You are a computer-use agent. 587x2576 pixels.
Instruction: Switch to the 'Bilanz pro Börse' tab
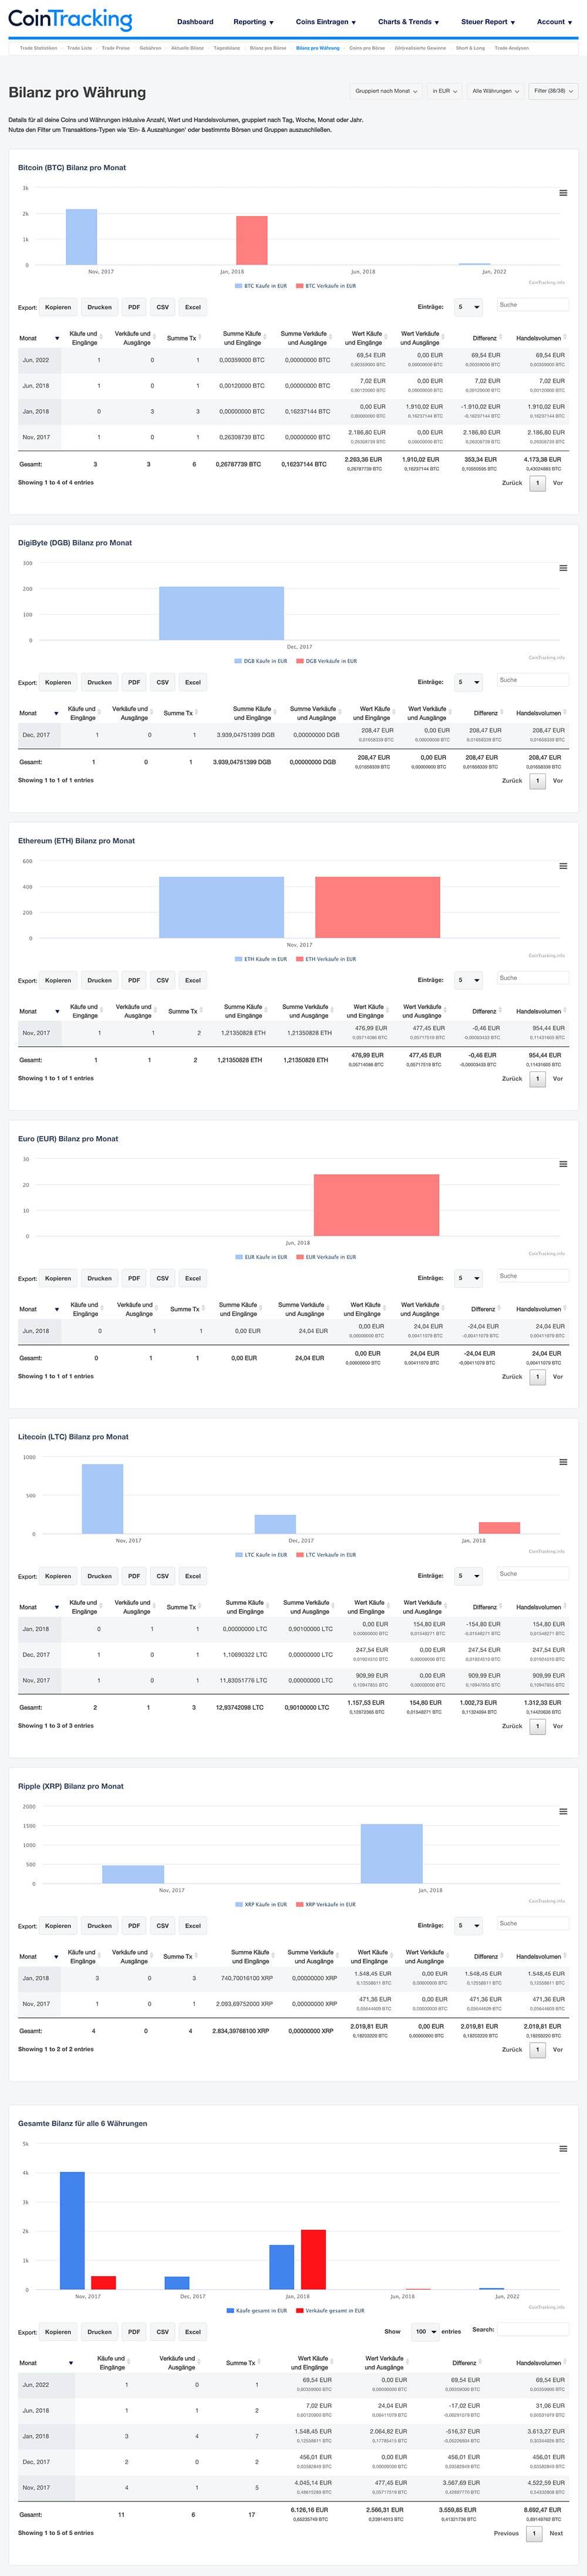click(268, 48)
